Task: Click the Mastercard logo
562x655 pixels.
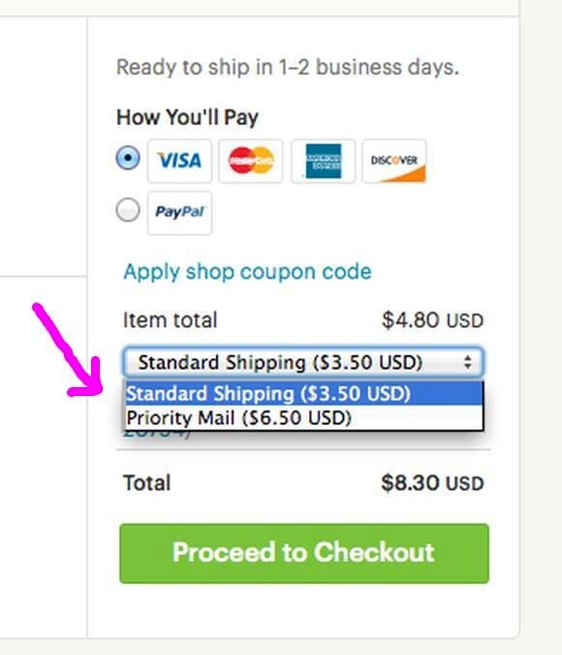Action: pos(251,161)
